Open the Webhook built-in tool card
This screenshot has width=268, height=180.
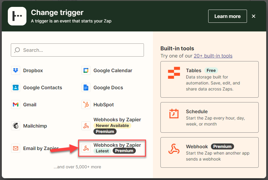click(209, 152)
